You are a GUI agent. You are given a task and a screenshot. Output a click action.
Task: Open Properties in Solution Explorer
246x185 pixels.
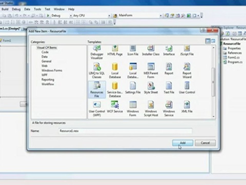(234, 48)
